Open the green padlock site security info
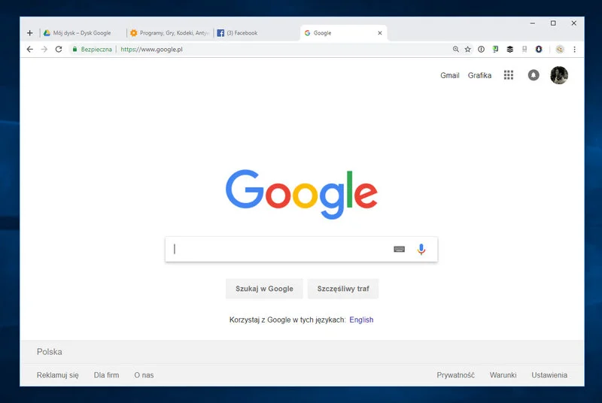Viewport: 602px width, 403px height. 74,49
